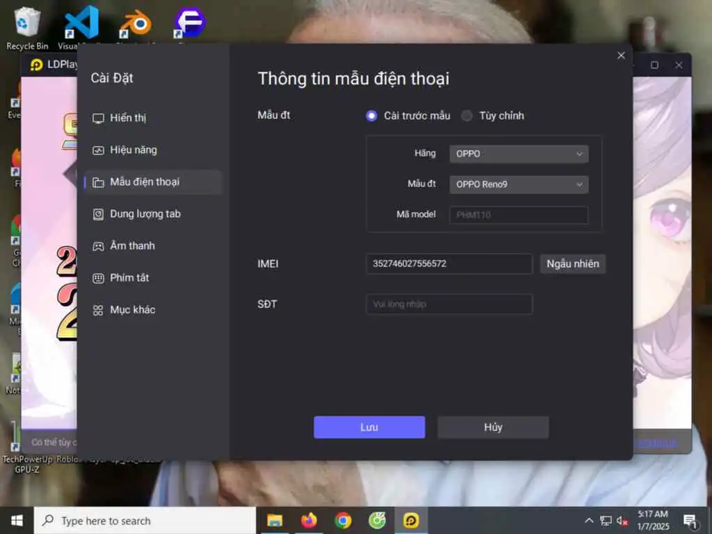Open the Hiển thị display settings
The height and width of the screenshot is (534, 712).
pyautogui.click(x=153, y=118)
